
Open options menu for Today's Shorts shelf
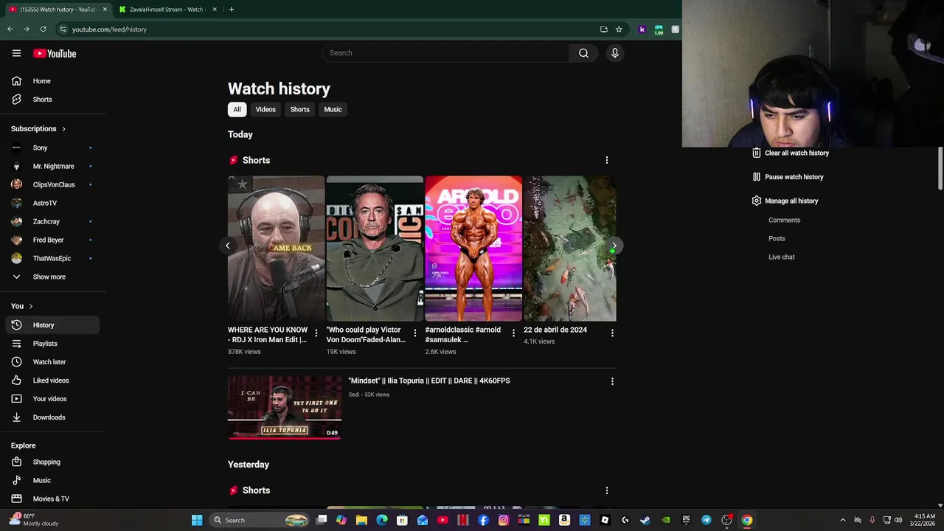tap(607, 160)
